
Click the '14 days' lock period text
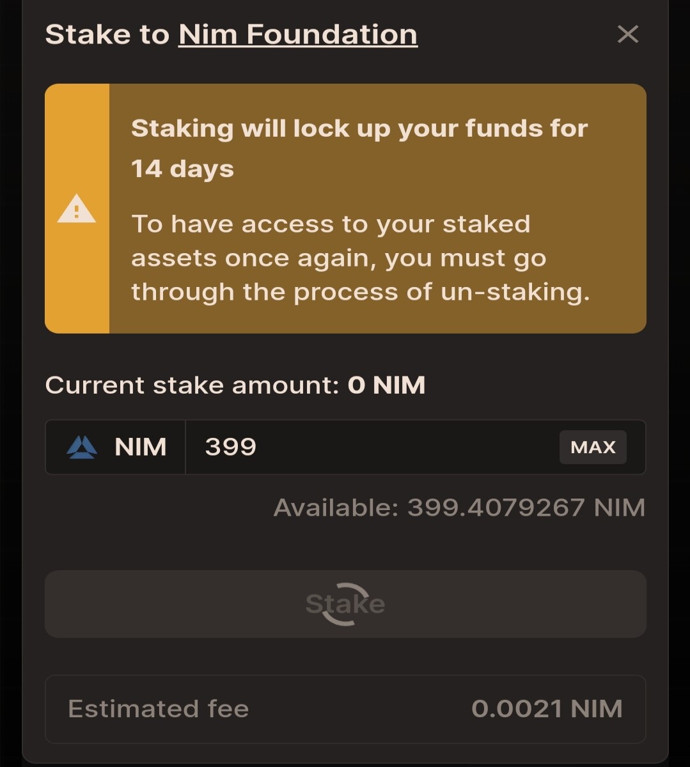tap(182, 169)
